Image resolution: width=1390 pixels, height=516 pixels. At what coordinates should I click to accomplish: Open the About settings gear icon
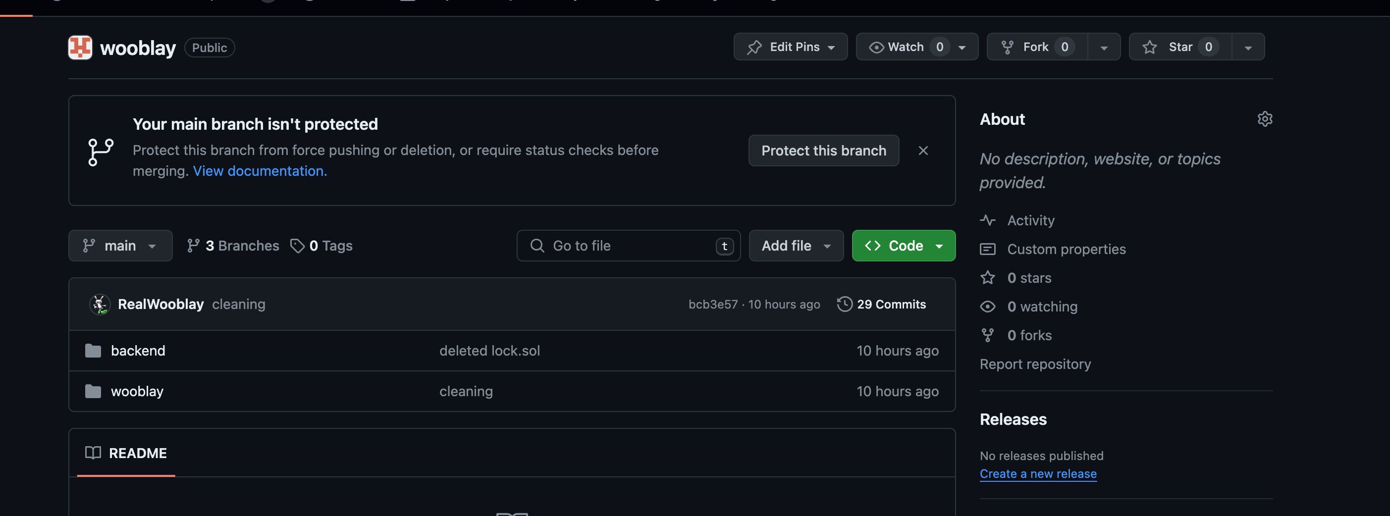[1265, 119]
